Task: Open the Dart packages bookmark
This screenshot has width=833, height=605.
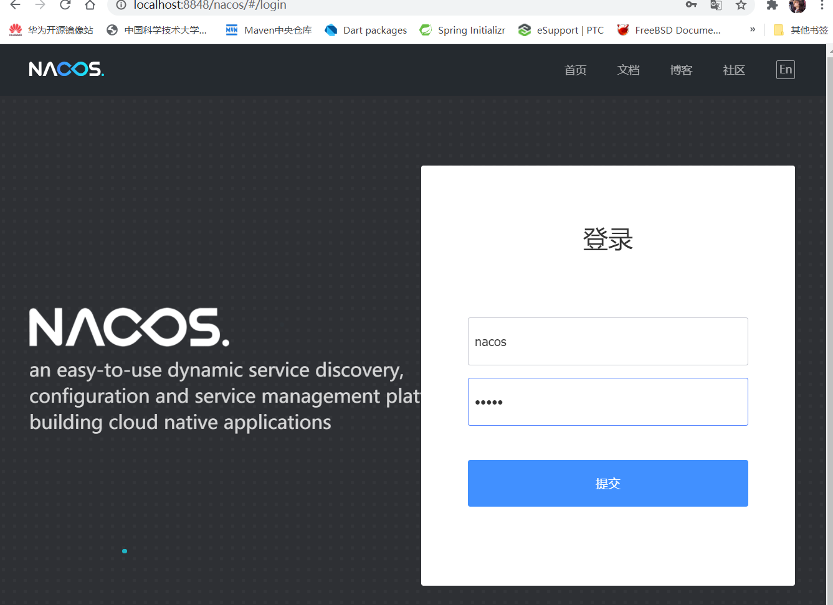Action: [x=366, y=30]
